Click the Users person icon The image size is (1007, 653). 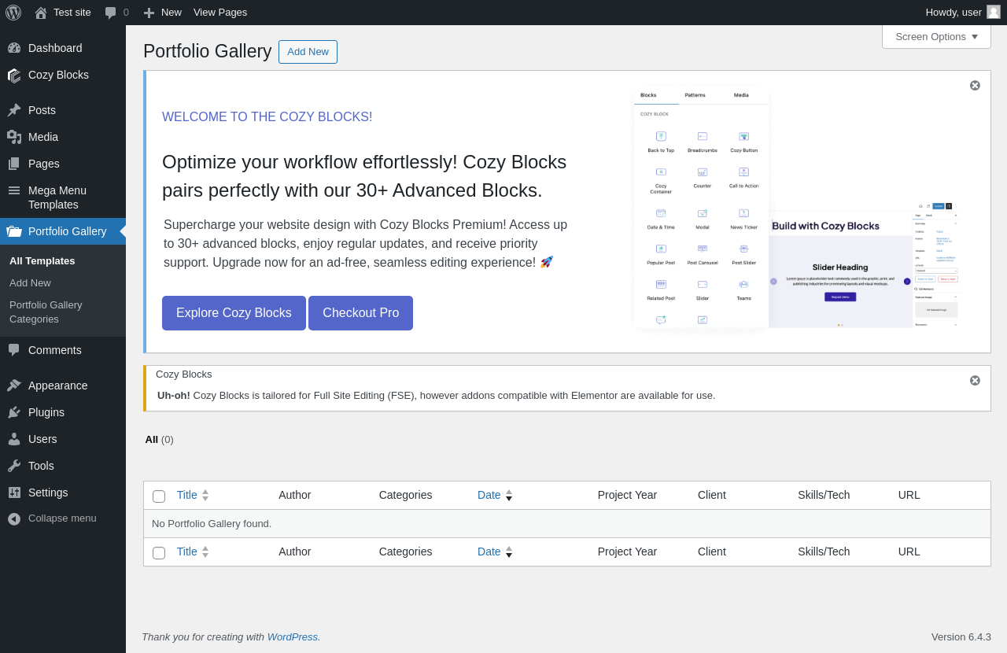coord(14,439)
